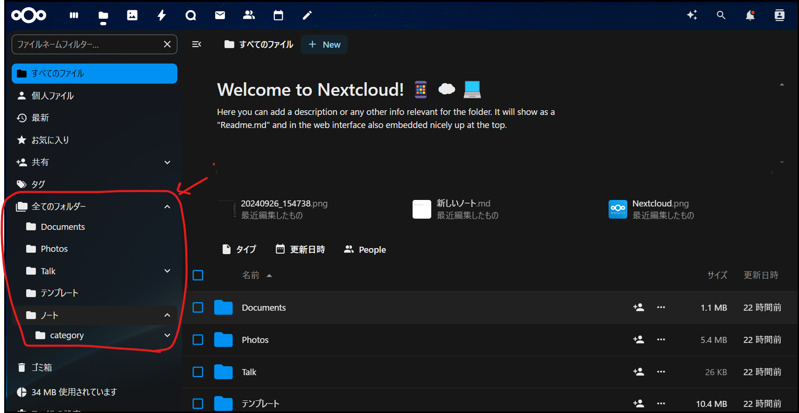The height and width of the screenshot is (413, 799).
Task: Open the Contacts app icon
Action: (x=249, y=15)
